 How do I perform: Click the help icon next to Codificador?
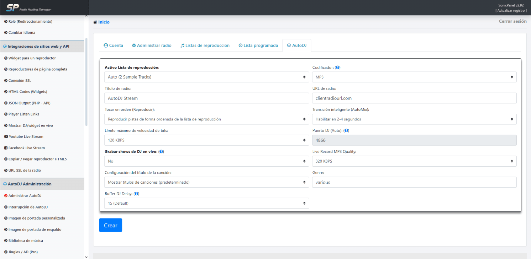pos(338,68)
